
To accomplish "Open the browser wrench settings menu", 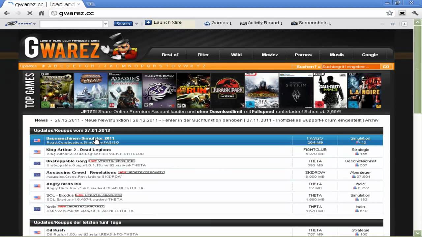I will (x=415, y=13).
